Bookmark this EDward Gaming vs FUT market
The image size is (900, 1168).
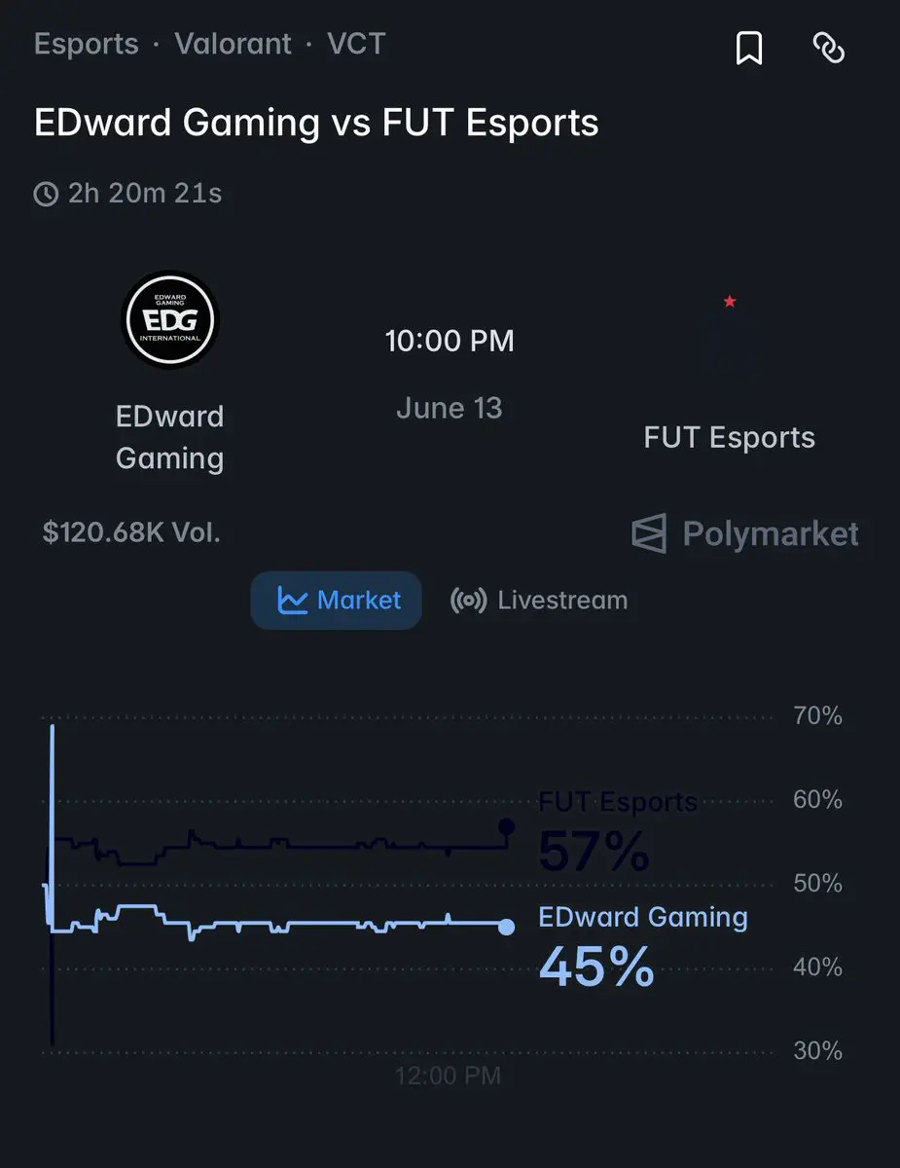pos(748,48)
